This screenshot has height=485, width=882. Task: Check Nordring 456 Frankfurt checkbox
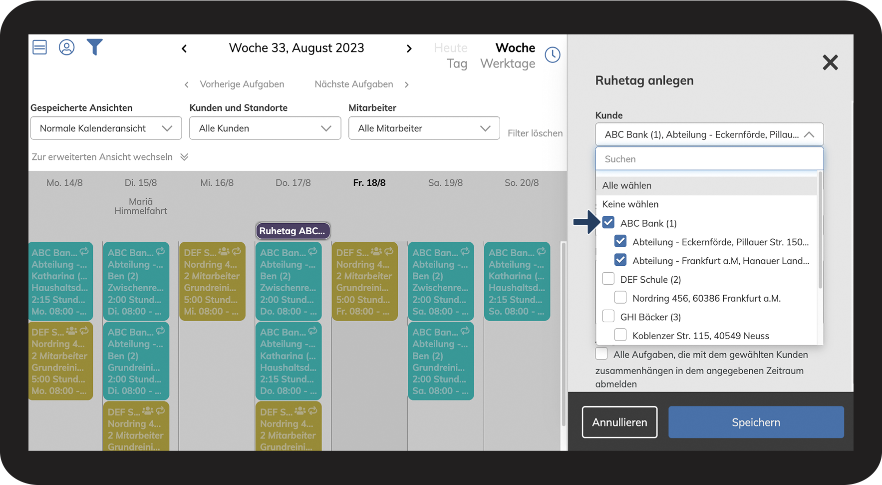(x=620, y=298)
